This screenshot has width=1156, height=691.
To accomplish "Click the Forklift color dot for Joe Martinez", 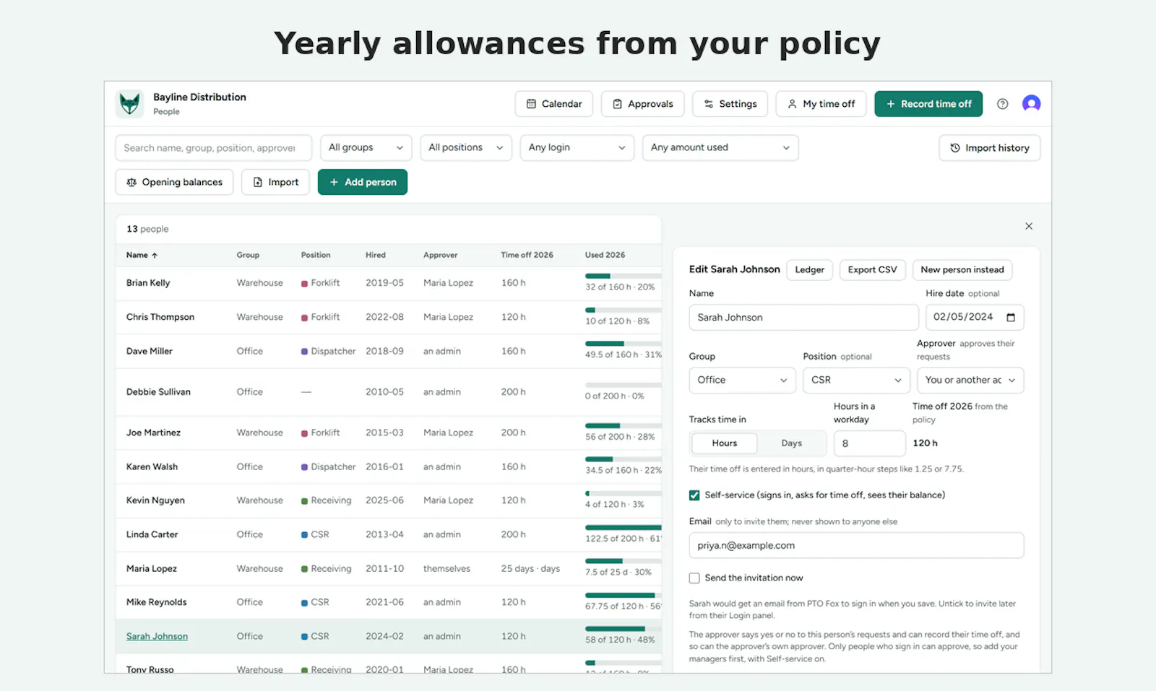I will tap(305, 433).
